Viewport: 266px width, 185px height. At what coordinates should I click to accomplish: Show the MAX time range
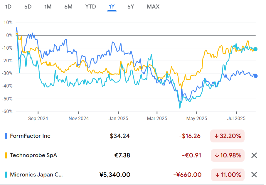(x=153, y=7)
